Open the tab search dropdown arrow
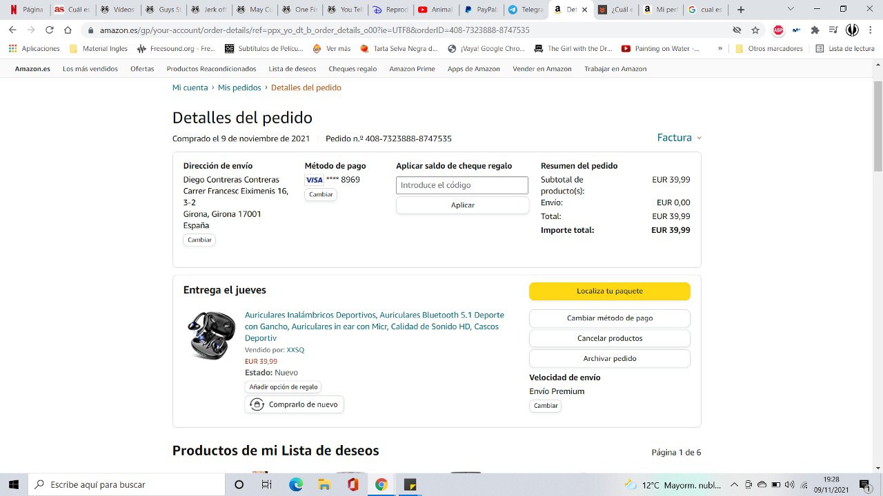The width and height of the screenshot is (883, 496). point(791,10)
